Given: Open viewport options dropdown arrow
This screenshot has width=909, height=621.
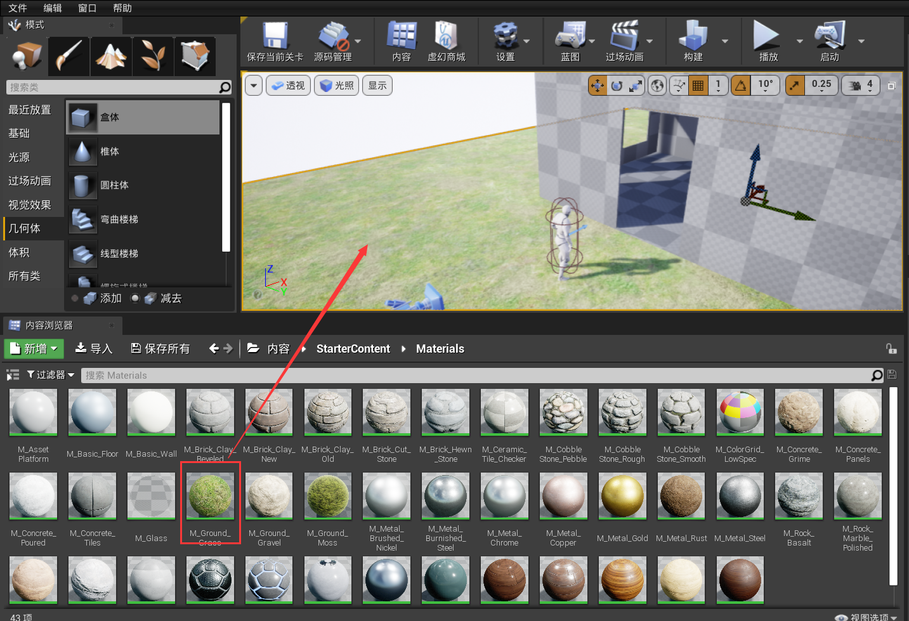Looking at the screenshot, I should [x=253, y=85].
